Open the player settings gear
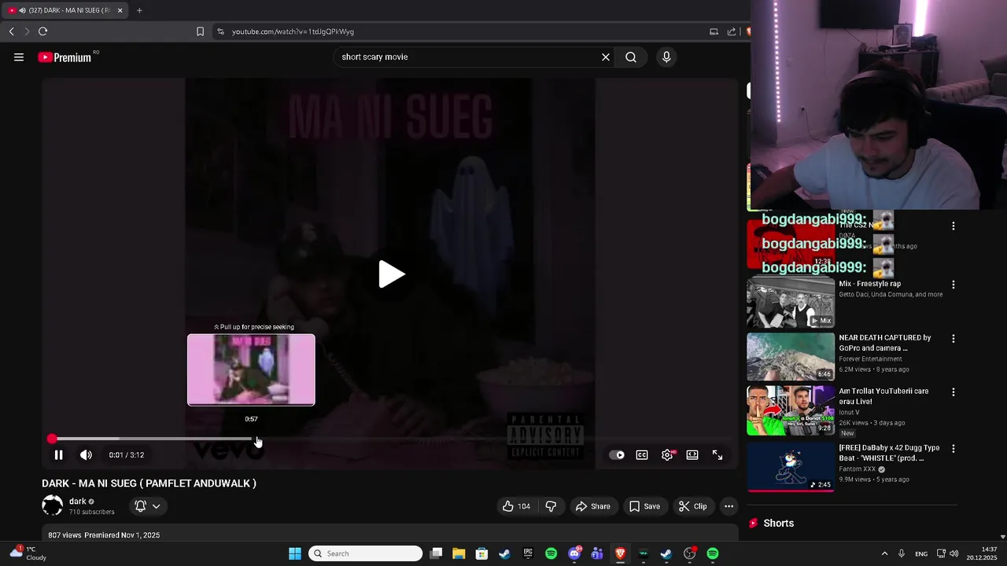 [667, 454]
